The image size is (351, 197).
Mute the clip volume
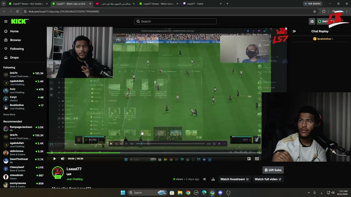coord(63,159)
